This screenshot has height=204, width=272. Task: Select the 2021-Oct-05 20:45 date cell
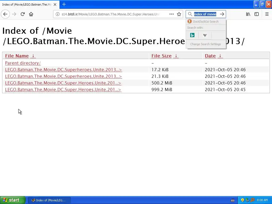[x=236, y=90]
